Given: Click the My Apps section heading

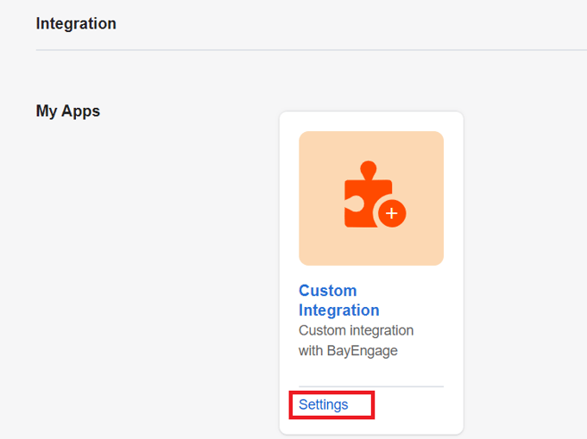Looking at the screenshot, I should click(x=67, y=111).
